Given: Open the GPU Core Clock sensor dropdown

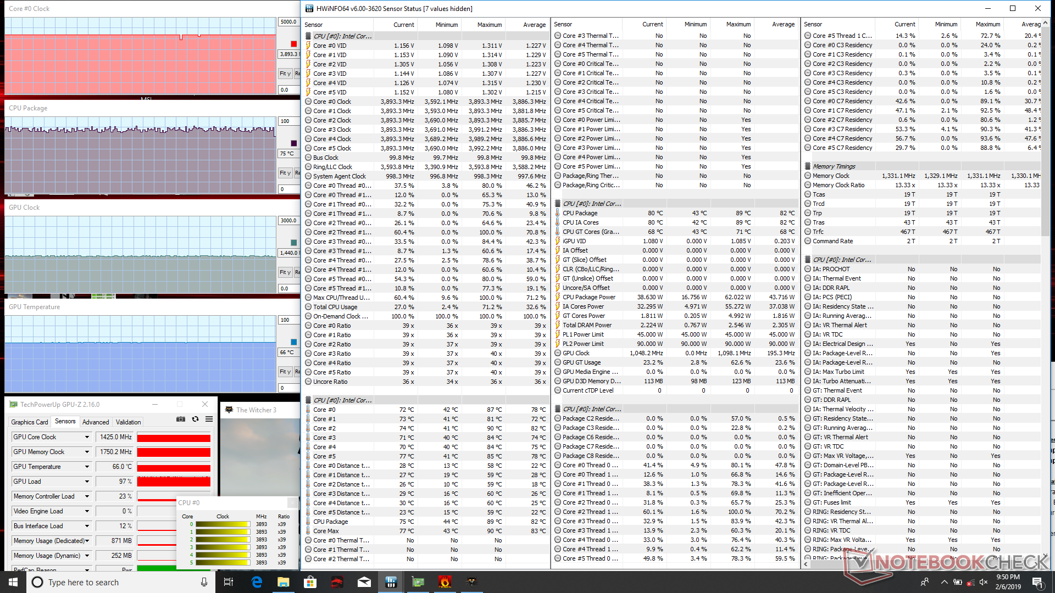Looking at the screenshot, I should [x=87, y=437].
